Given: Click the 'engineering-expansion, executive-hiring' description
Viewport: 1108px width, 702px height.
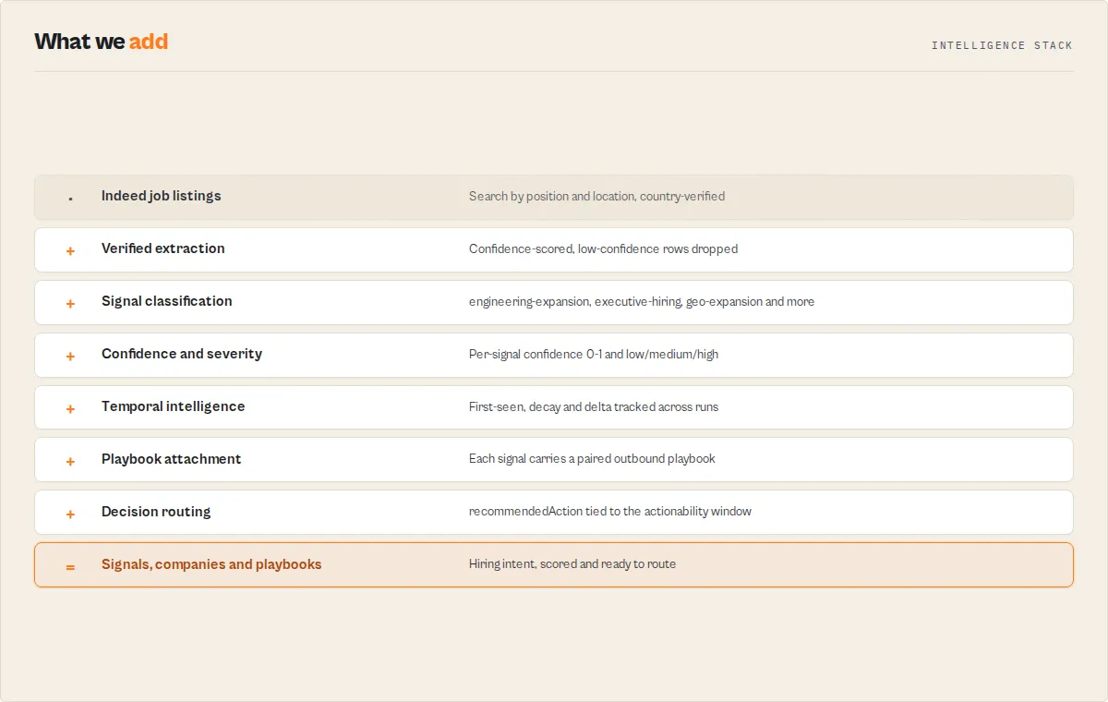Looking at the screenshot, I should point(642,301).
